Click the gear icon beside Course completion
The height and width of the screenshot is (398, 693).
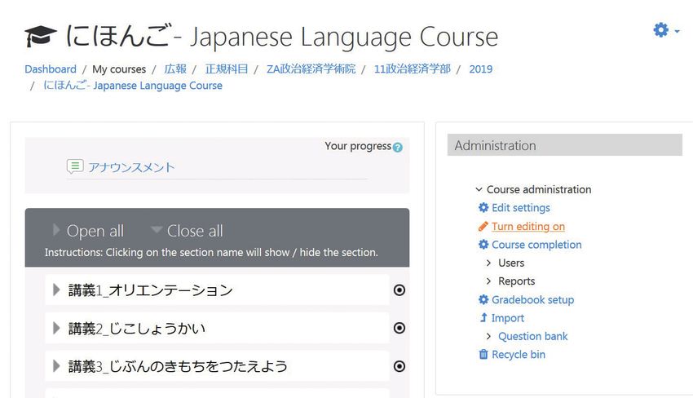[x=483, y=245]
